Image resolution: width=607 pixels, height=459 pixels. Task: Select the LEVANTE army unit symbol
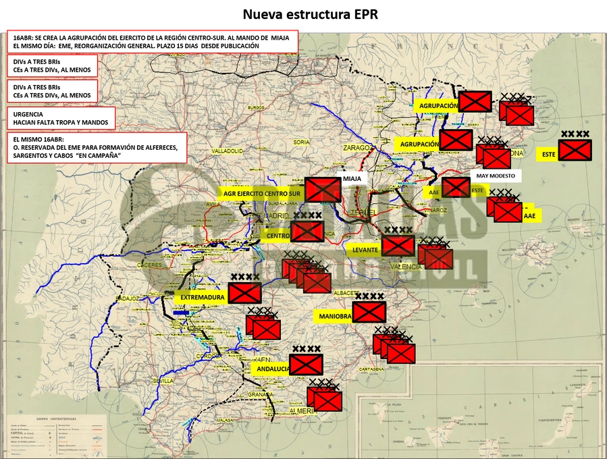(x=398, y=246)
